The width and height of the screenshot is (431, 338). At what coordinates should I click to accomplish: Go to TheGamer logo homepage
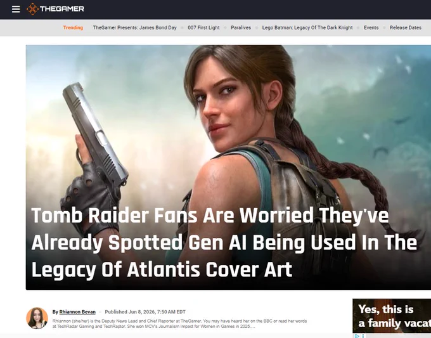pos(55,9)
